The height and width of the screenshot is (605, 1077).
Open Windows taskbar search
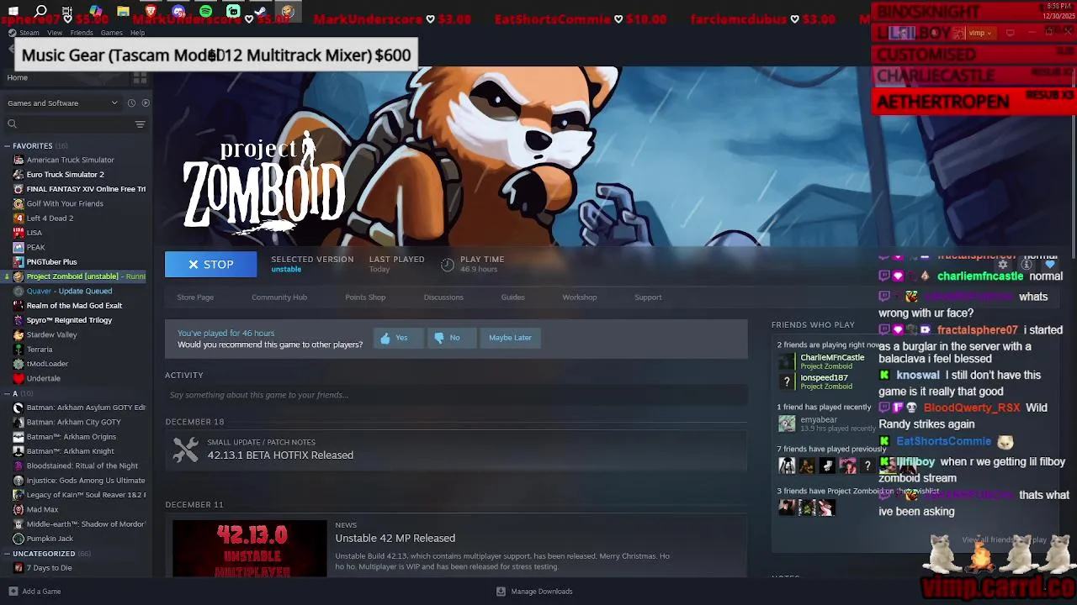click(x=40, y=12)
